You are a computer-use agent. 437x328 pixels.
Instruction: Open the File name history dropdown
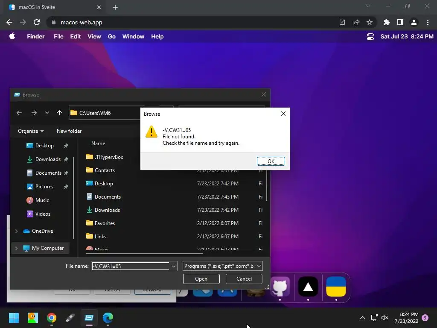point(173,266)
